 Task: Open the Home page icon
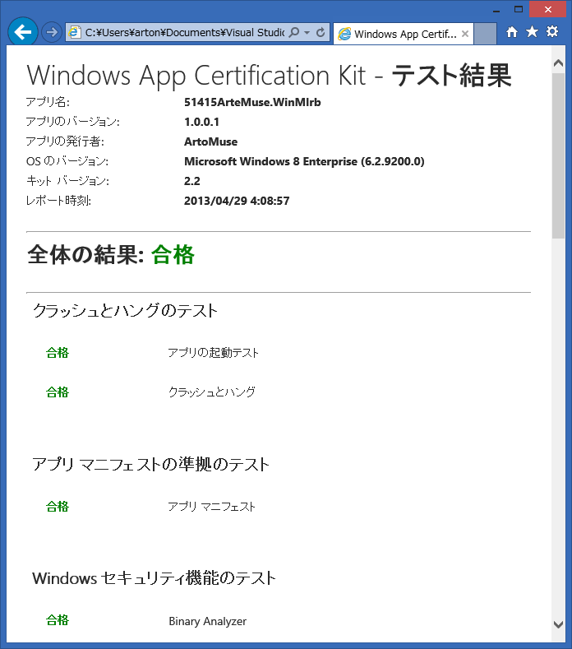pos(512,32)
